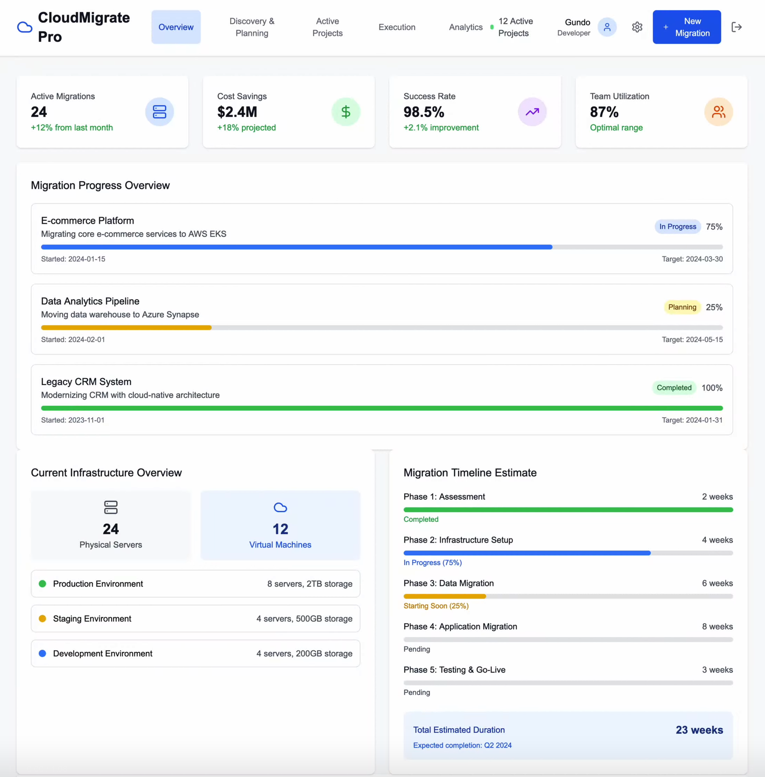Click the New Migration button
765x777 pixels.
pos(687,27)
